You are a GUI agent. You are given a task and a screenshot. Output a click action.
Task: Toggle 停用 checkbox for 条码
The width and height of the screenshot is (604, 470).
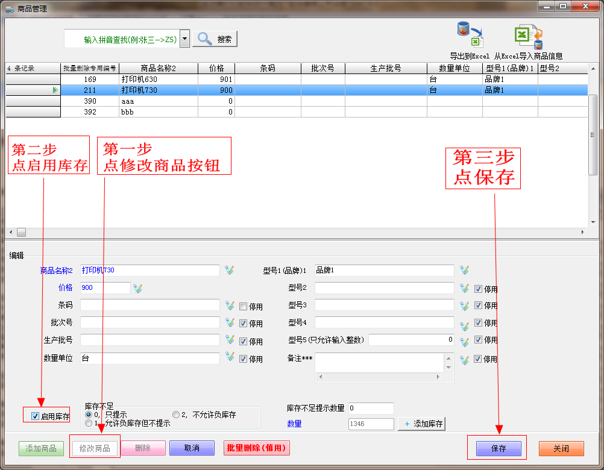(x=243, y=307)
